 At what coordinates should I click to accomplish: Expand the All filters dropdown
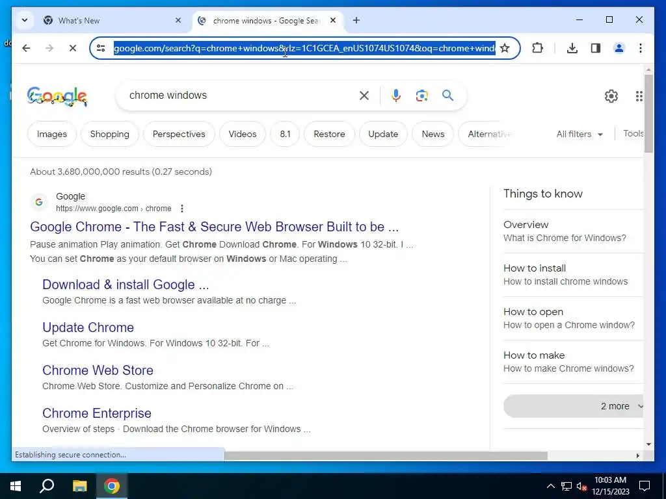579,134
